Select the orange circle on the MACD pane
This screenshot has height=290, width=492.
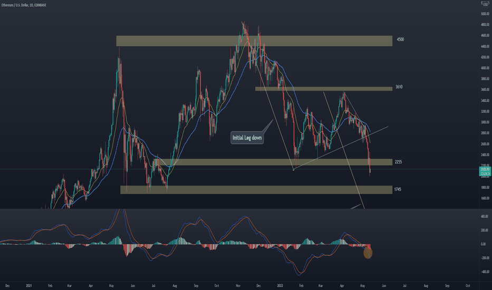[368, 253]
